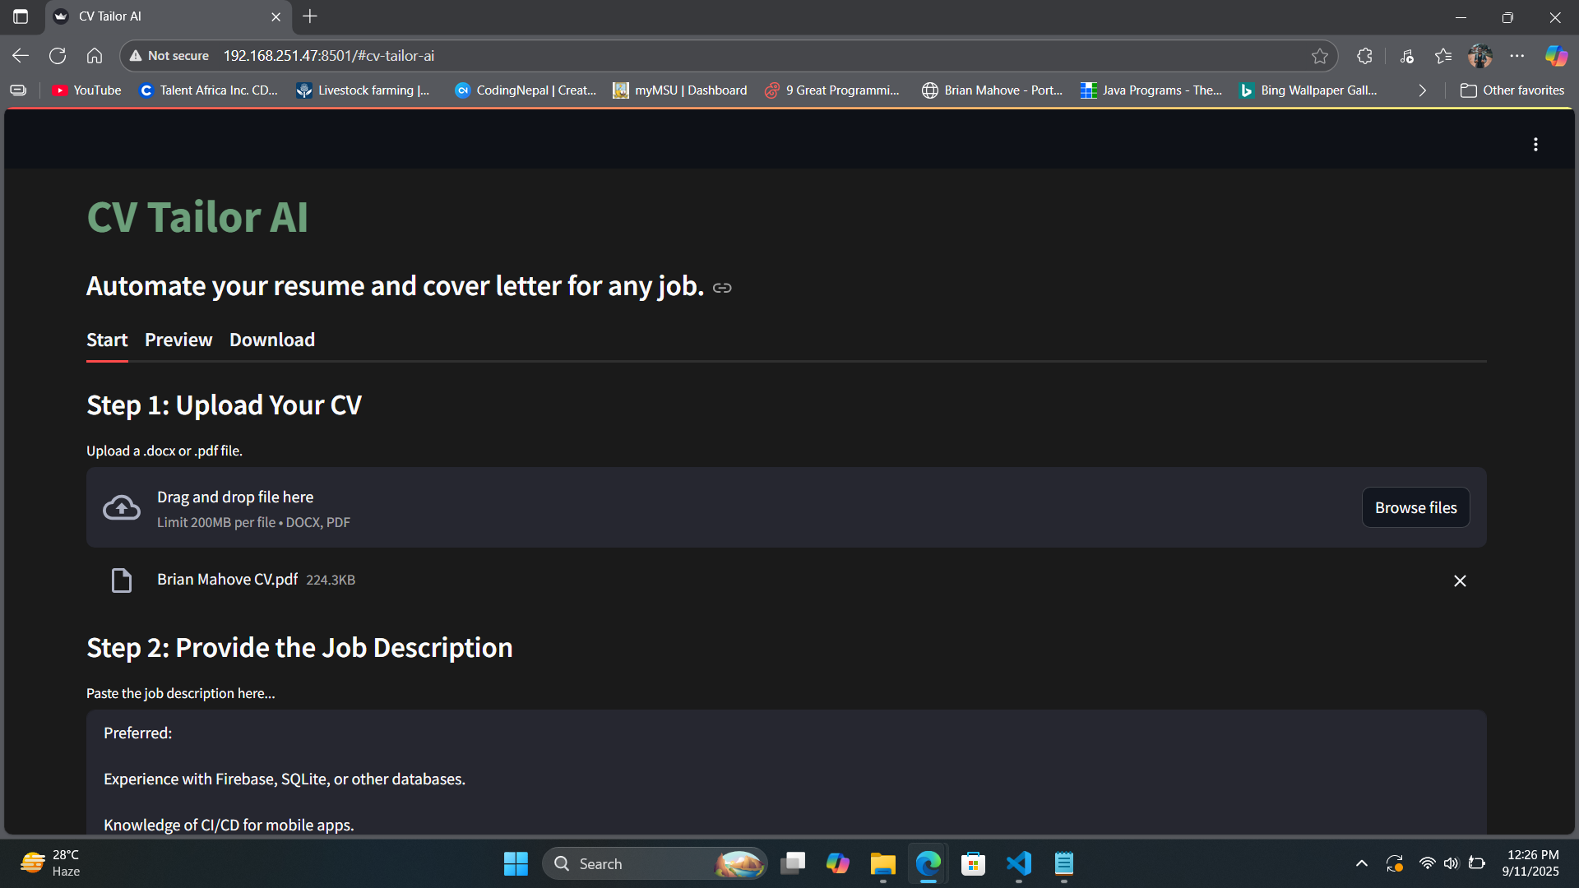Open the favorites hub icon
Image resolution: width=1579 pixels, height=888 pixels.
click(x=1443, y=56)
